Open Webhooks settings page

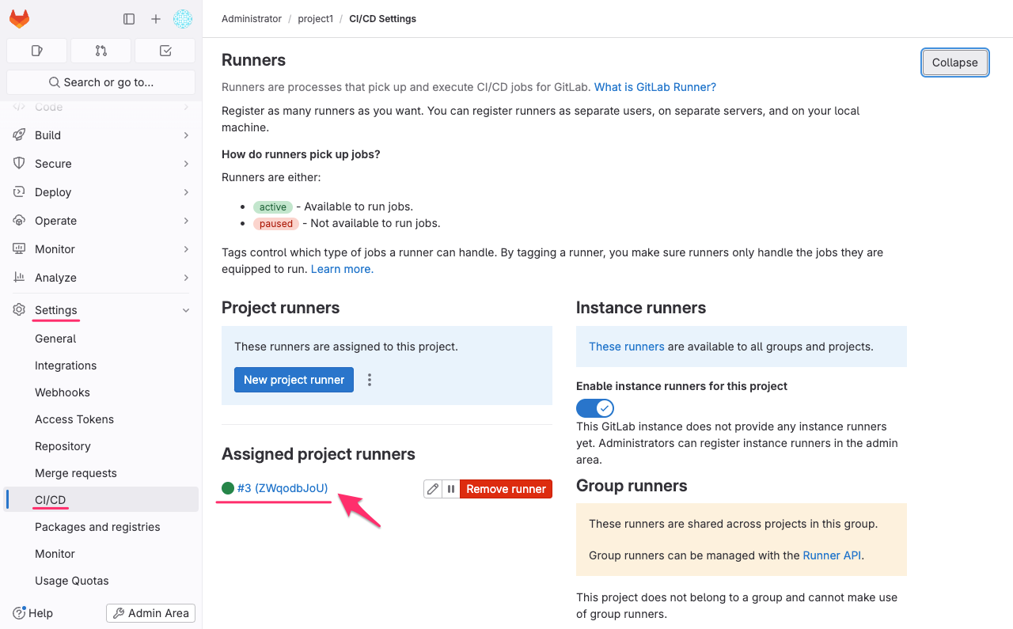[101, 392]
